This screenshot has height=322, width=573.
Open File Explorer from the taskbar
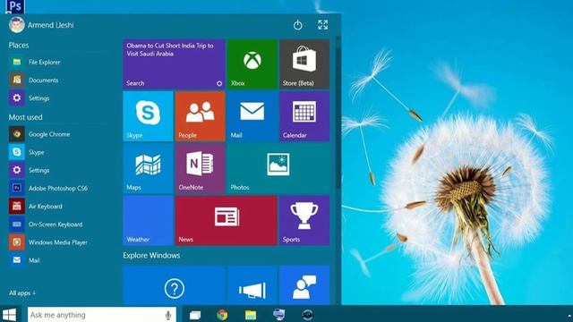(251, 315)
